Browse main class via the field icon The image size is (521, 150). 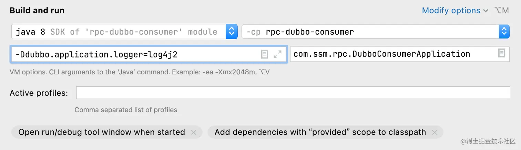[502, 53]
